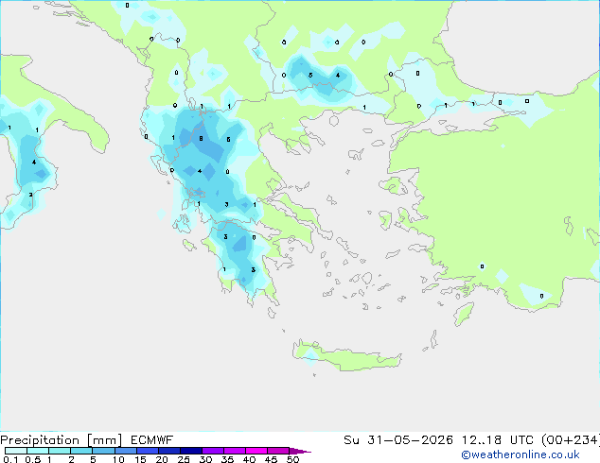This screenshot has width=600, height=463.
Task: Click the '(00+234)' forecast offset text
Action: click(x=571, y=440)
